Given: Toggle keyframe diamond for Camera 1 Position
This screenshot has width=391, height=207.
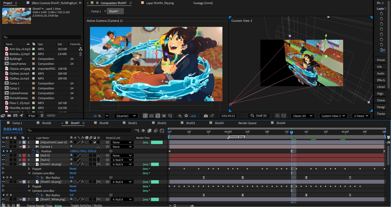Looking at the screenshot, I should tap(7, 151).
